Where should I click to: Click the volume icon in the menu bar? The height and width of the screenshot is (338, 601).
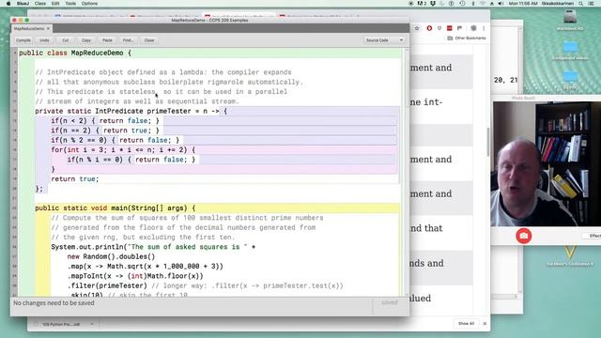point(501,4)
